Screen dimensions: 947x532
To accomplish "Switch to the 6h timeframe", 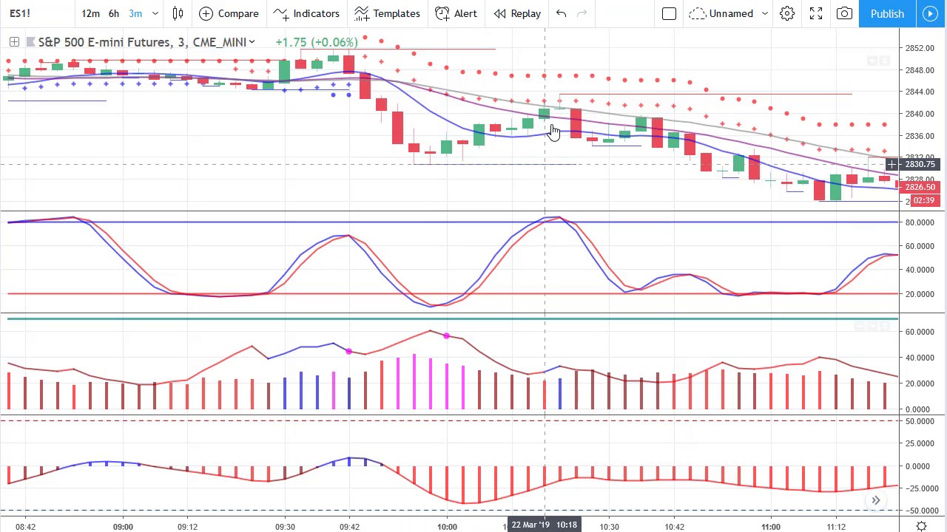I will tap(114, 13).
